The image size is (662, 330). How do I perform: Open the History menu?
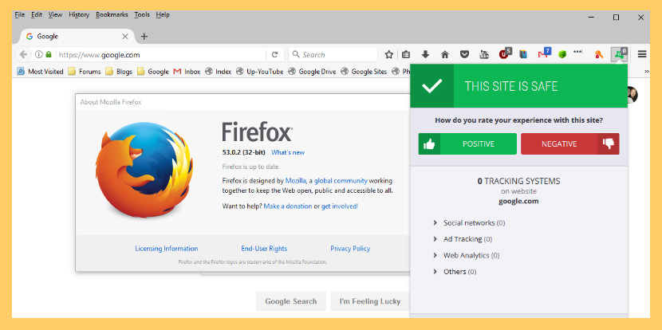79,15
